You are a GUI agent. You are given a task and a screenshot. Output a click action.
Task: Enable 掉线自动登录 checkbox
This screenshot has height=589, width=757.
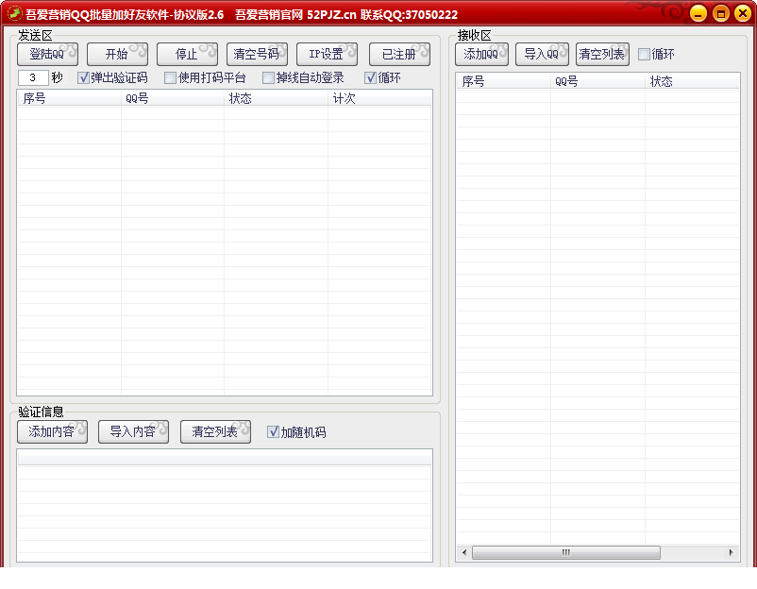coord(269,78)
